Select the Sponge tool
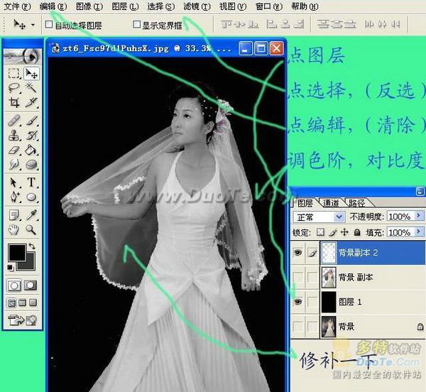The image size is (426, 392). (x=31, y=164)
